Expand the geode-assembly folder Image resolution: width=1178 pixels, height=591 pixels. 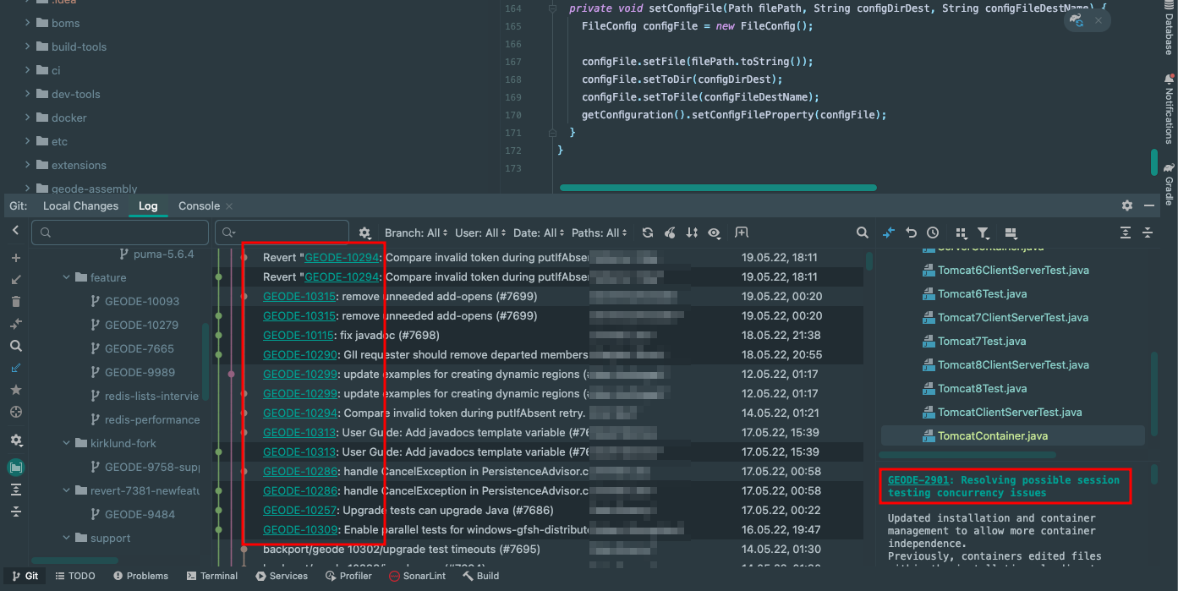pos(28,188)
